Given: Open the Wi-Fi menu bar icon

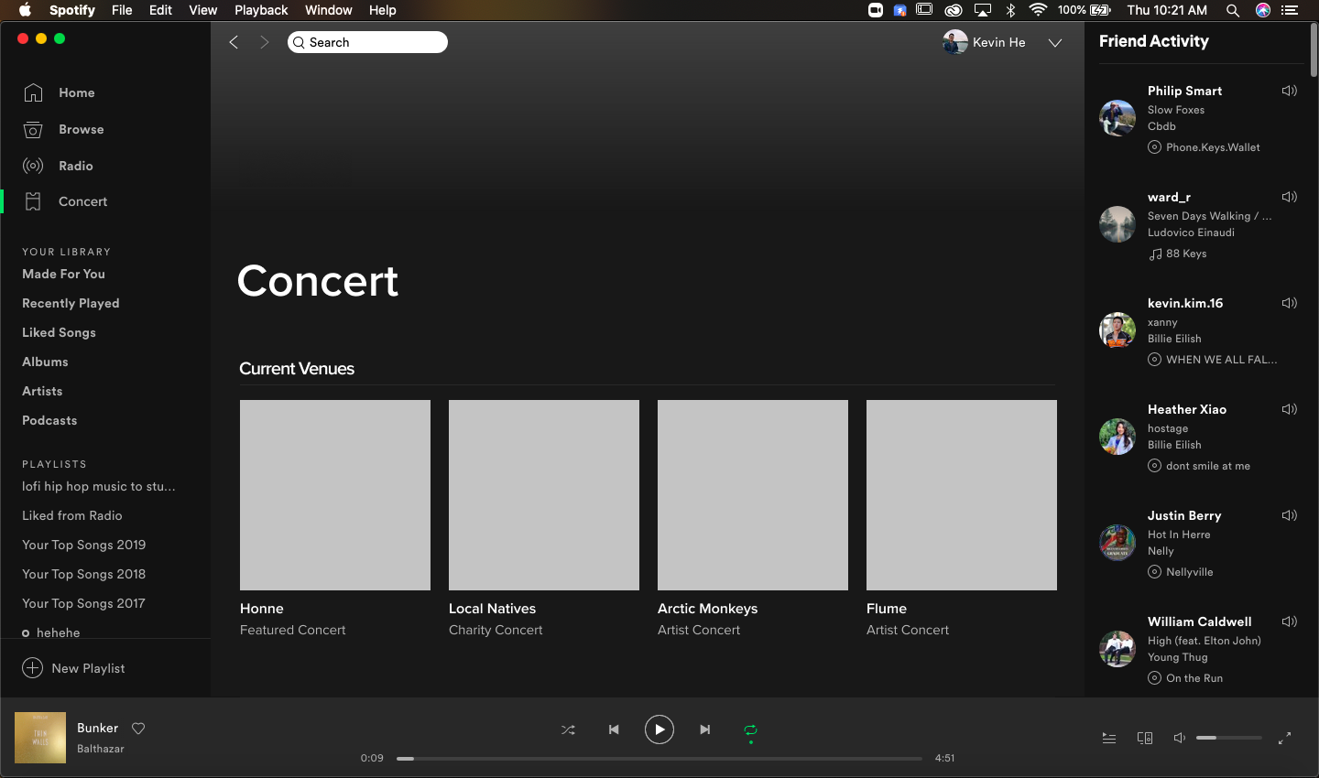Looking at the screenshot, I should coord(1038,10).
